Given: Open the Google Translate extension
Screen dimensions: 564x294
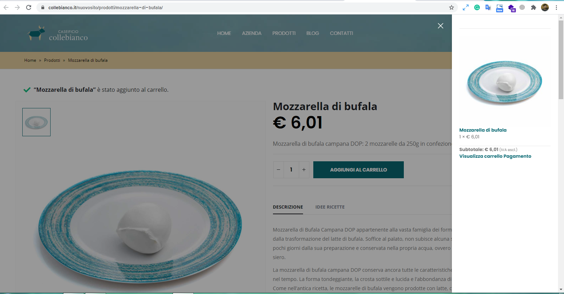Looking at the screenshot, I should 488,7.
